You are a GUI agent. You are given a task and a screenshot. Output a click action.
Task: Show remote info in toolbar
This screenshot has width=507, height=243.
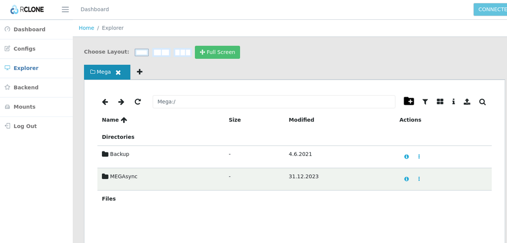pos(453,102)
